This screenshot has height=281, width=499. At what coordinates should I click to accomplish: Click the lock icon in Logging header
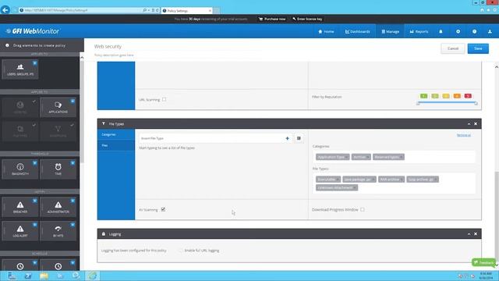click(104, 234)
